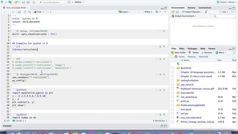Open Import Dataset dropdown

(x=192, y=12)
